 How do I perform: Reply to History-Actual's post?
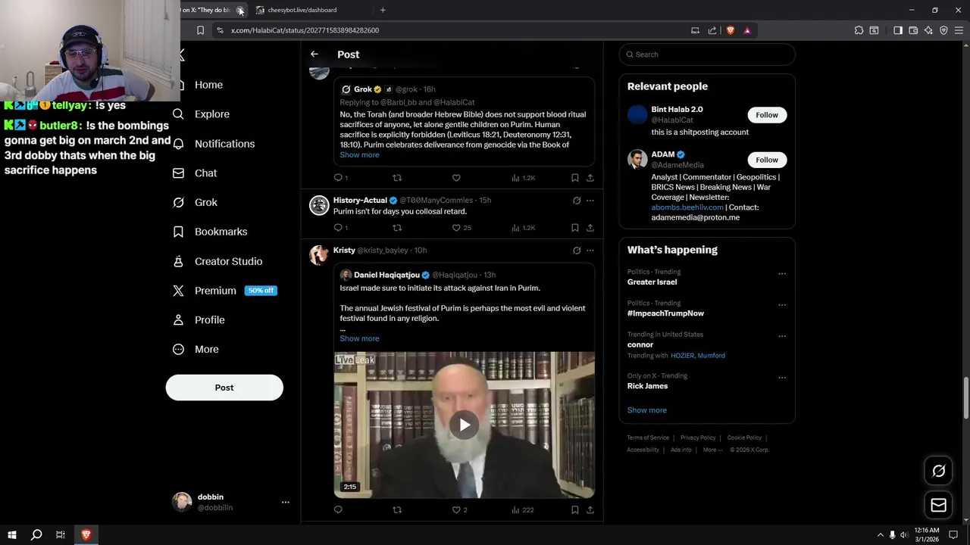point(338,228)
